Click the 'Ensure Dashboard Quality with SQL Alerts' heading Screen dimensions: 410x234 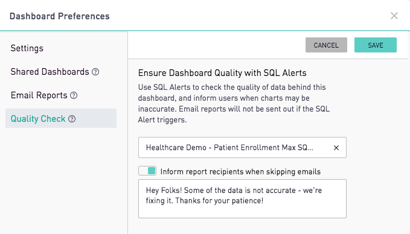pos(222,73)
